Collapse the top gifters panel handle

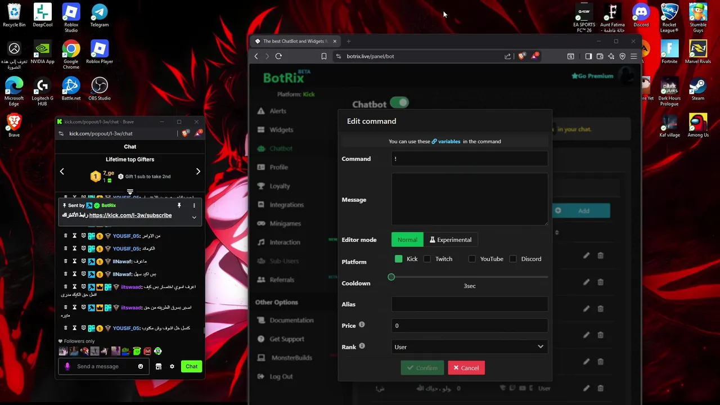[130, 192]
